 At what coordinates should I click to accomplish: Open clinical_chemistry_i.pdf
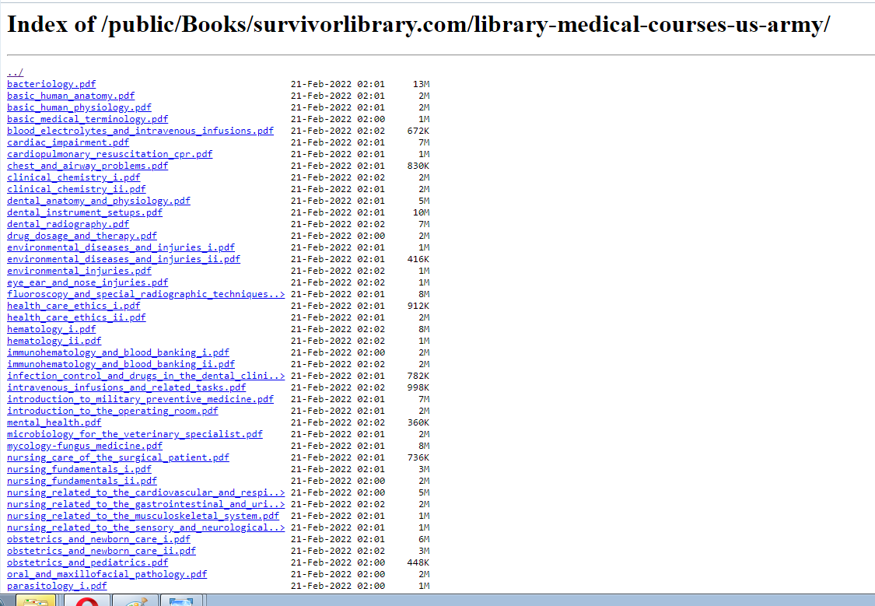pos(74,178)
